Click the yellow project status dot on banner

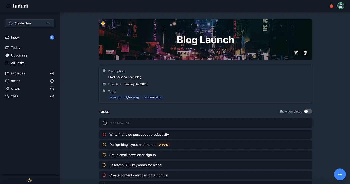[x=103, y=23]
